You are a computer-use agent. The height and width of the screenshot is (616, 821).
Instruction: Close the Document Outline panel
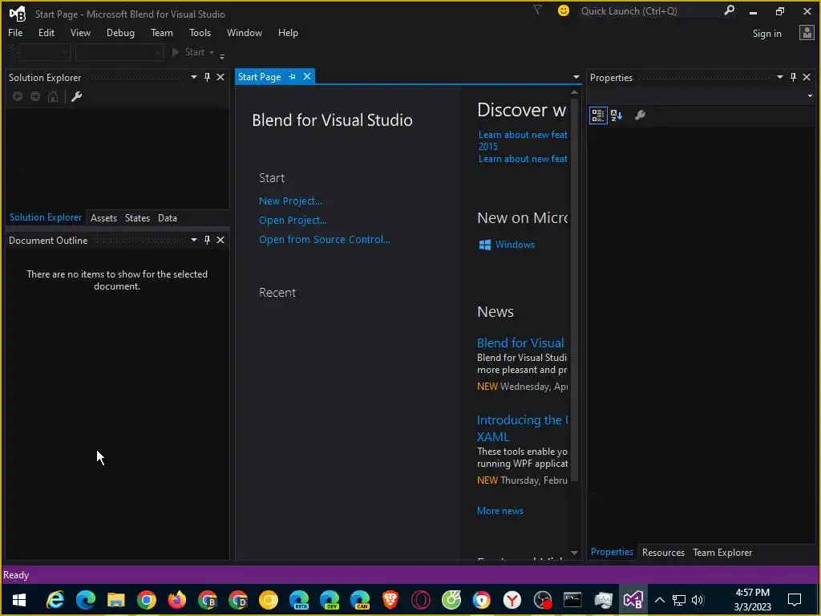click(x=221, y=240)
